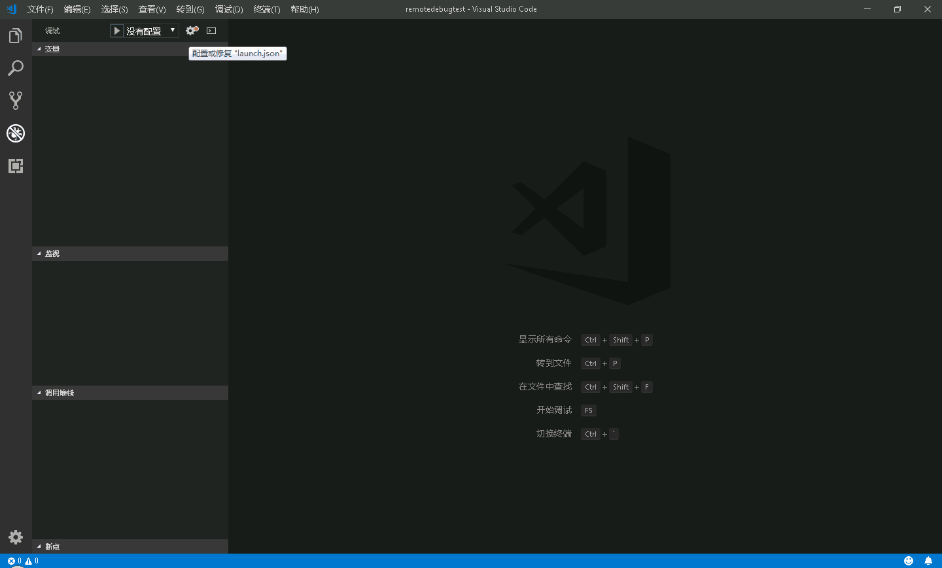Click the 显示所有命令 label
The height and width of the screenshot is (568, 942).
coord(545,340)
